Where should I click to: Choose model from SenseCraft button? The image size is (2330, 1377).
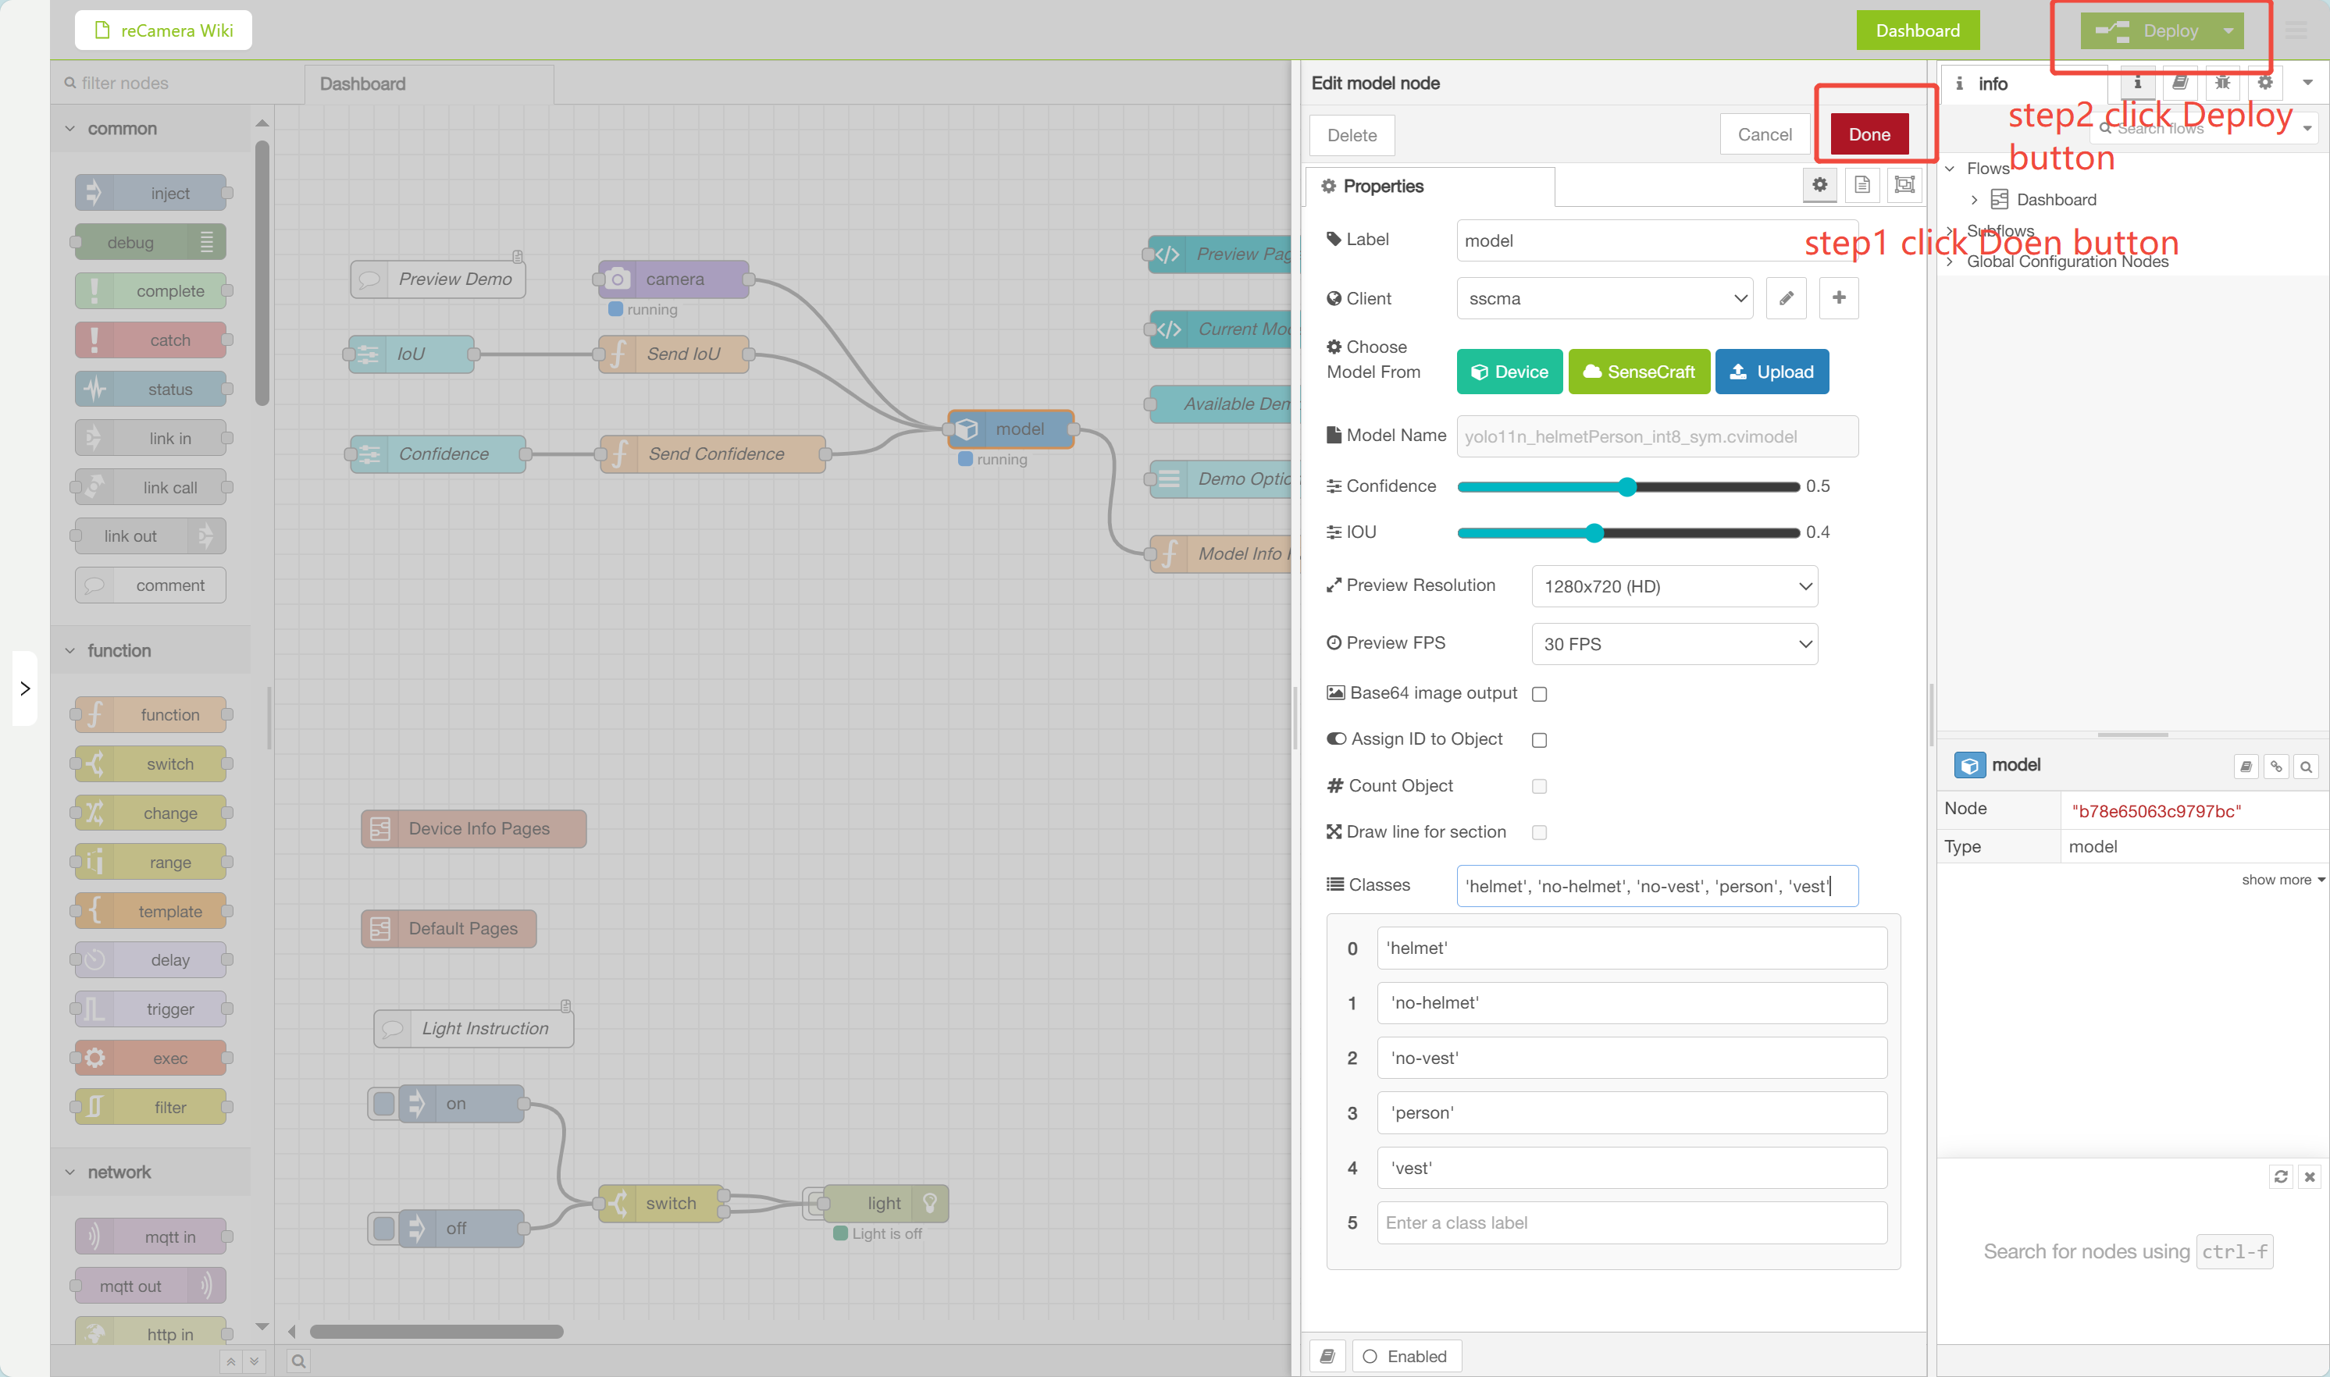point(1639,372)
